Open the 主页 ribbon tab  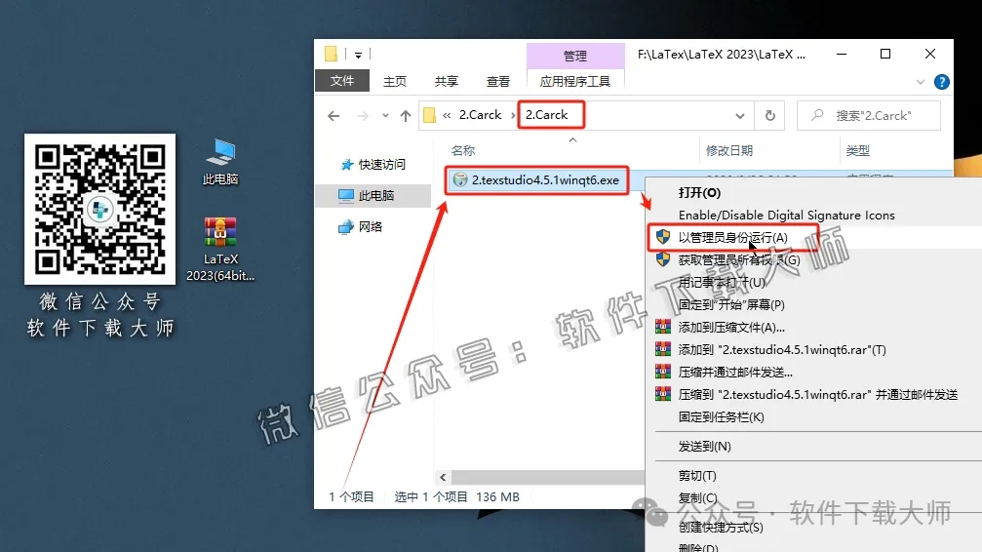click(x=395, y=82)
